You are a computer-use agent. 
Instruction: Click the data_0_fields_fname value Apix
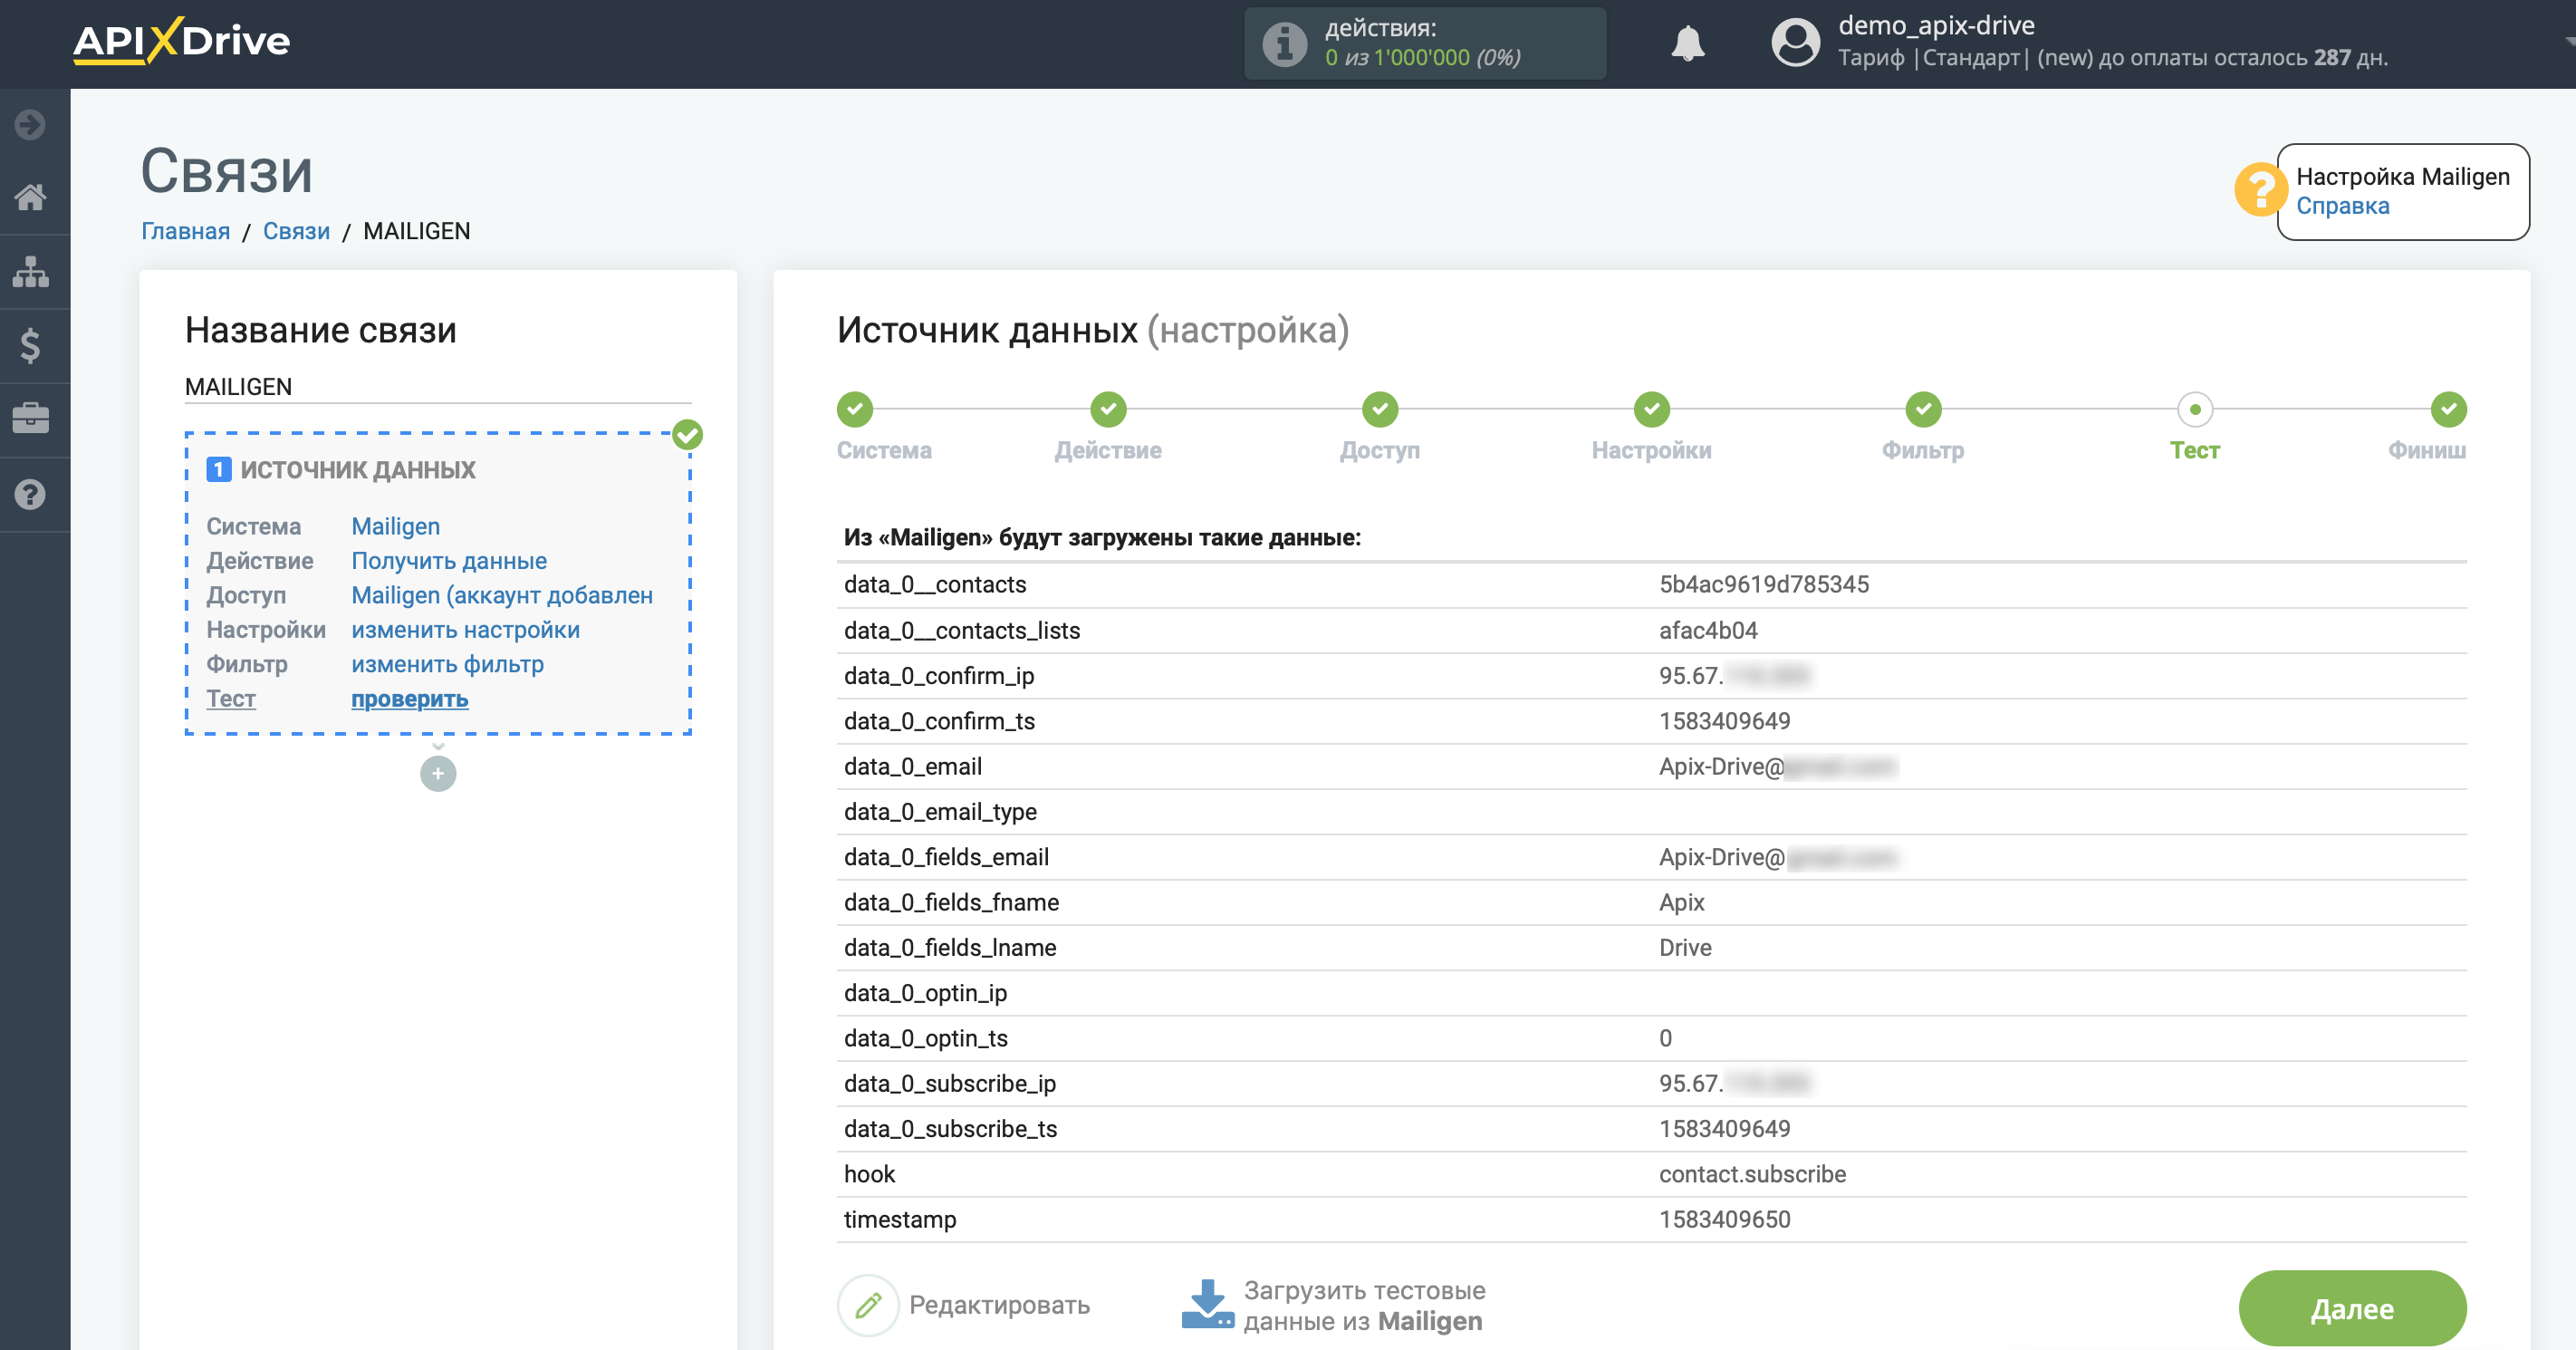point(1682,902)
